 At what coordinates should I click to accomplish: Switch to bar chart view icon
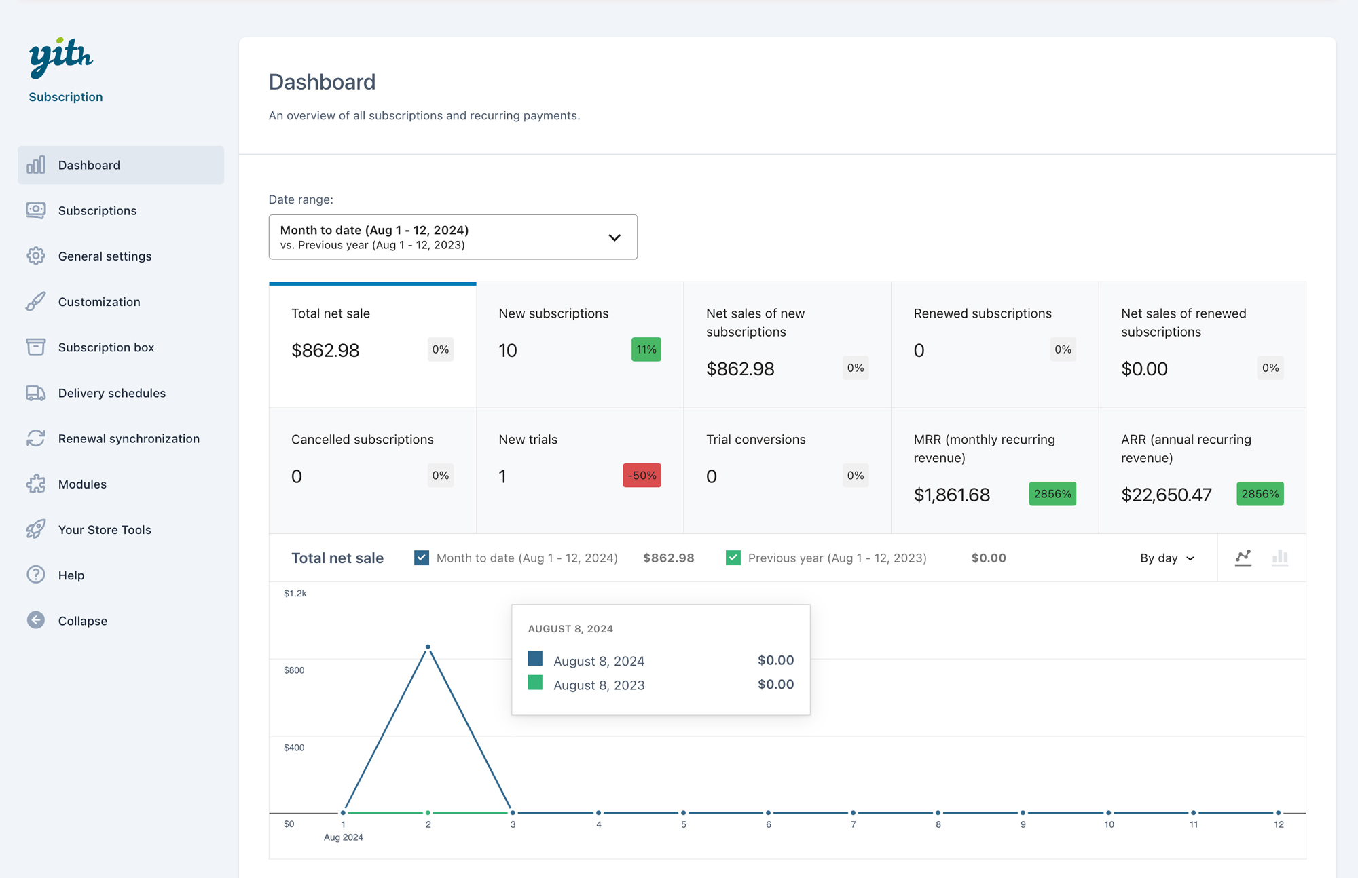click(1280, 558)
